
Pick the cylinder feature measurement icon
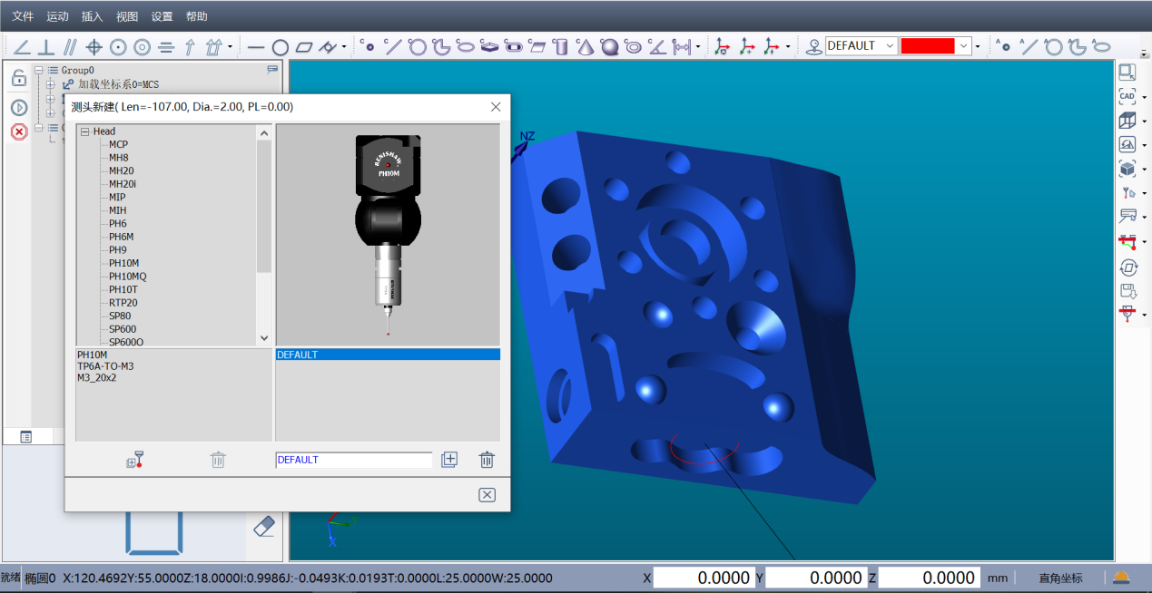(x=561, y=46)
